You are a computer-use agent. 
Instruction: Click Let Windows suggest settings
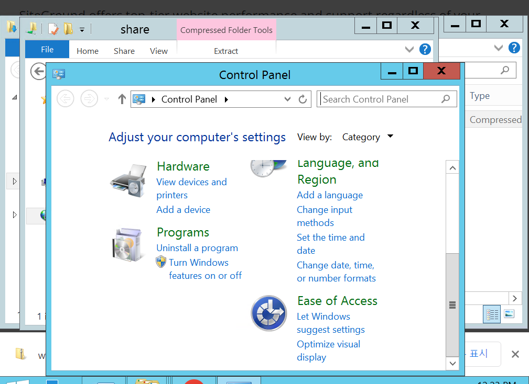(x=331, y=323)
